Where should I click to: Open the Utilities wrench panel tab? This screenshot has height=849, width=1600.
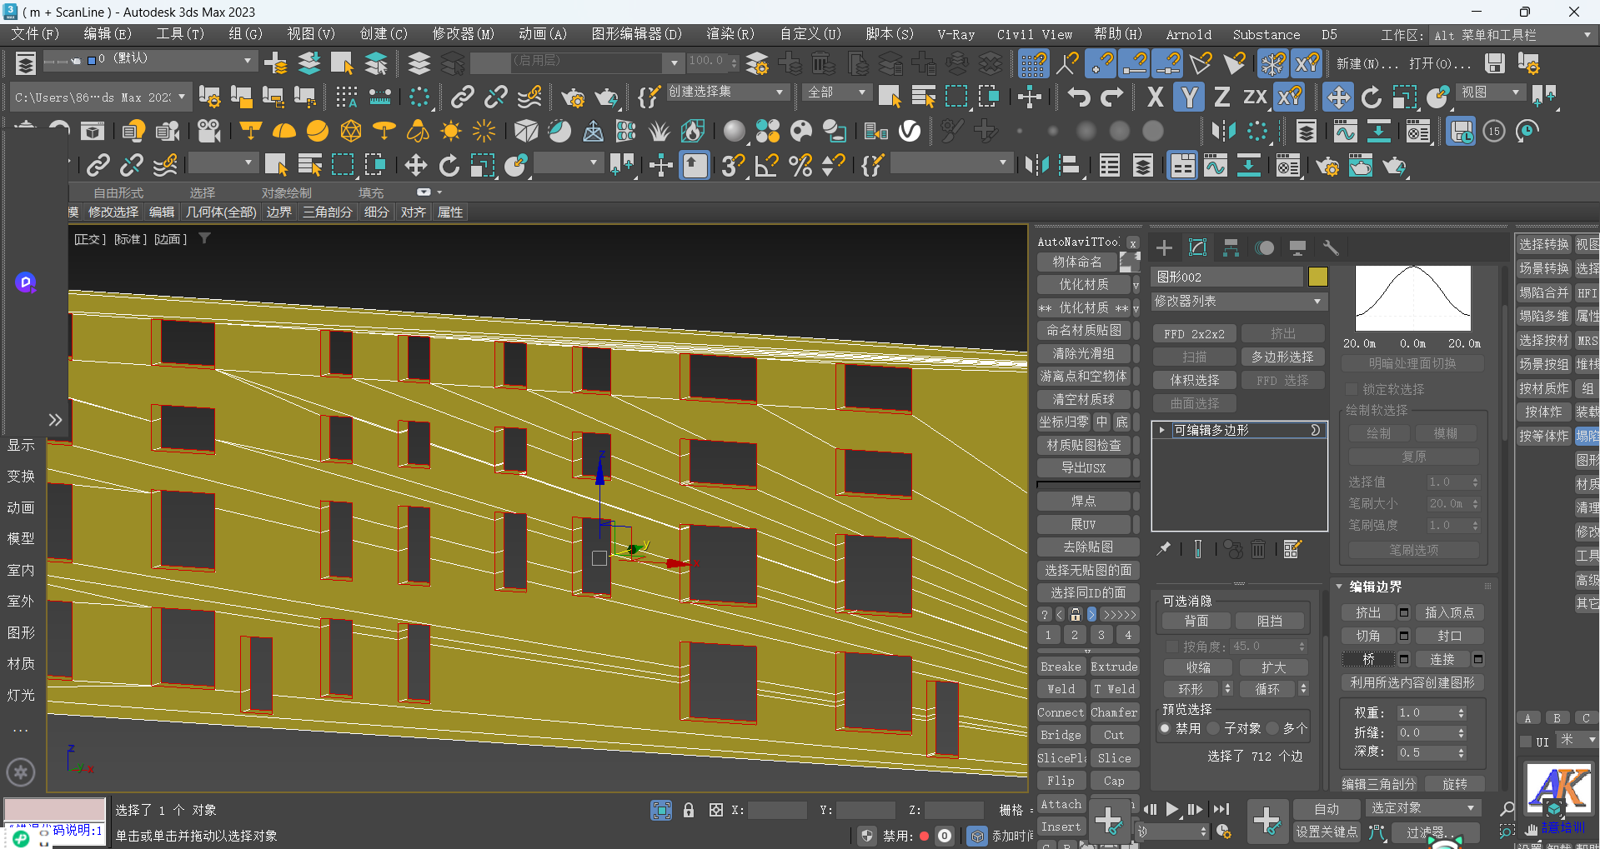pyautogui.click(x=1331, y=247)
